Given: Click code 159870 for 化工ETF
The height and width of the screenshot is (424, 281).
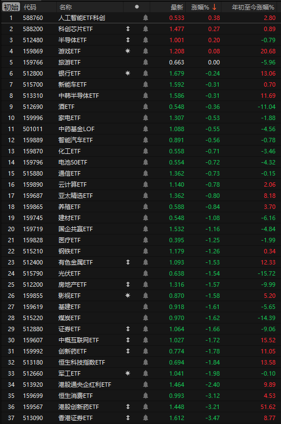Looking at the screenshot, I should (33, 151).
